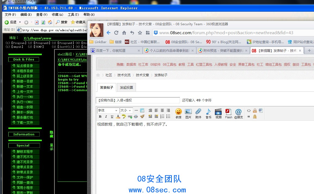Bookmark page with star icon
The width and height of the screenshot is (314, 194).
(x=140, y=33)
